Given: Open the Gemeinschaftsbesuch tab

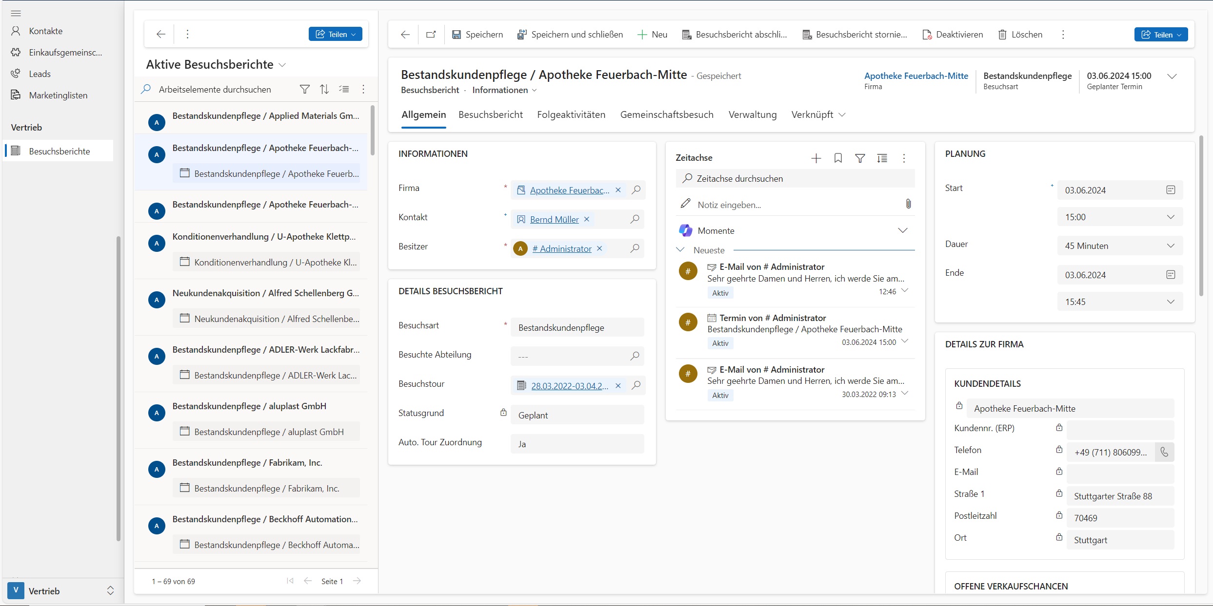Looking at the screenshot, I should (x=666, y=114).
